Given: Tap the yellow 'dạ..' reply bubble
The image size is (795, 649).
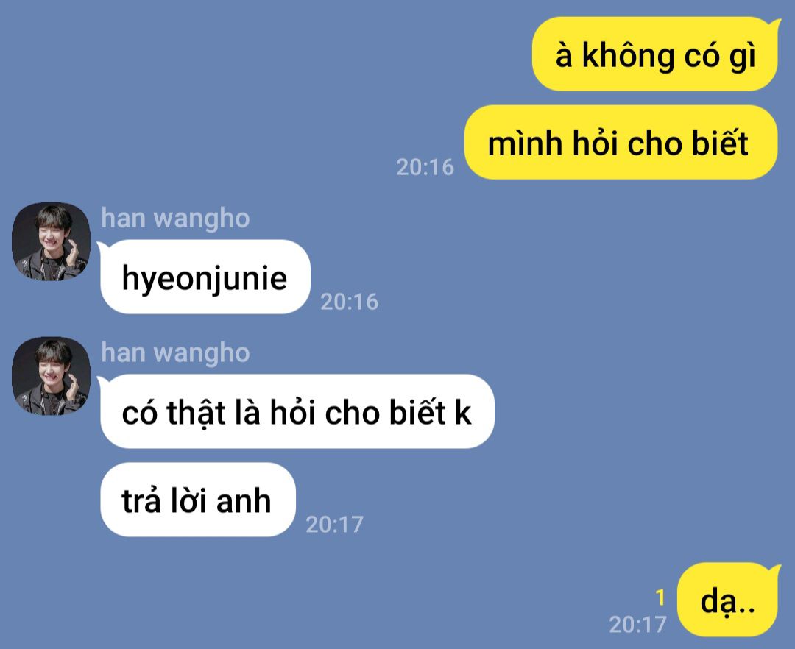Looking at the screenshot, I should [728, 600].
